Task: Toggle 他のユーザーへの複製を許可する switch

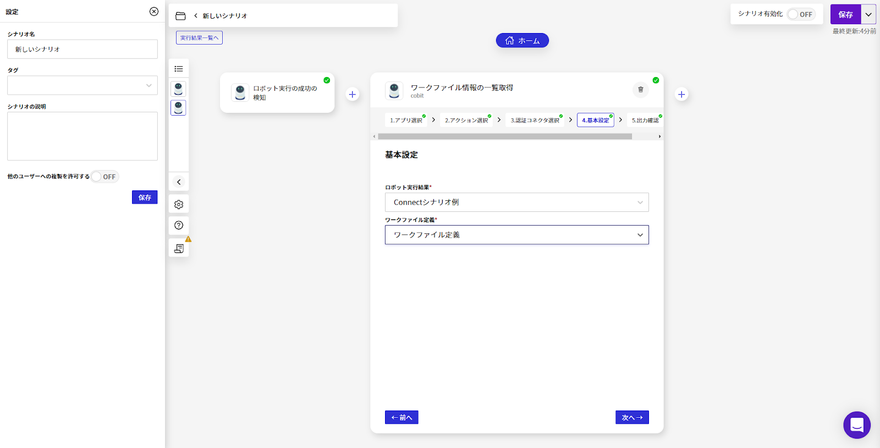Action: 105,177
